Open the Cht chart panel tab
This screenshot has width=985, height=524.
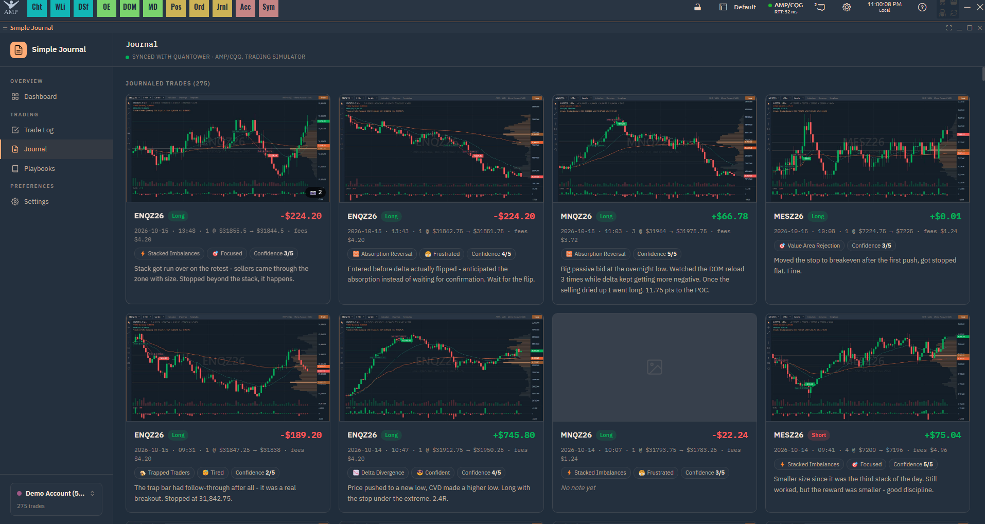tap(37, 8)
